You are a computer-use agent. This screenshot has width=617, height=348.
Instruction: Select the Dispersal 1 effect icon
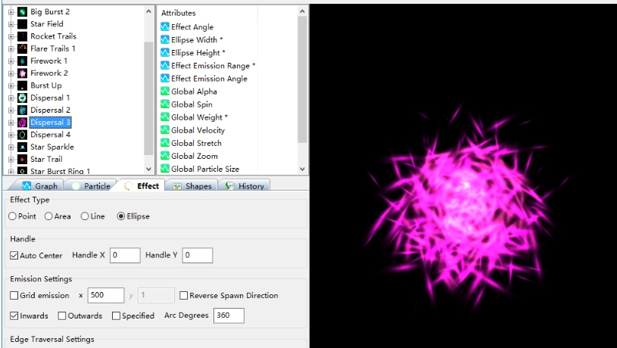click(x=22, y=98)
